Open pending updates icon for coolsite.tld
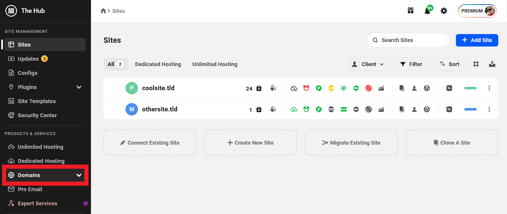The width and height of the screenshot is (507, 214). [x=259, y=88]
